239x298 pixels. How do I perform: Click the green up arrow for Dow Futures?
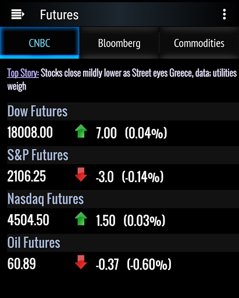click(81, 131)
